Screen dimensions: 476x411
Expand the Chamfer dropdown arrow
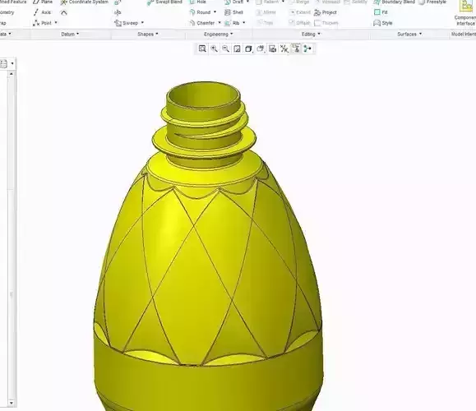coord(220,23)
